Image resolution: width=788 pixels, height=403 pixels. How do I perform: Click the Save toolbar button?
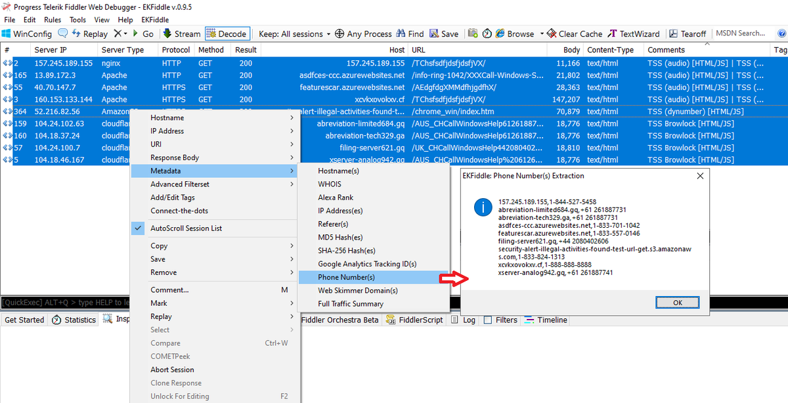[x=445, y=33]
